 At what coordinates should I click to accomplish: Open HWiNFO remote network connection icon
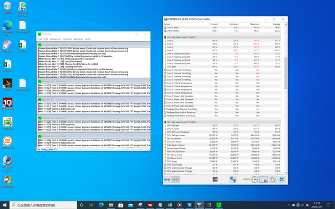click(232, 179)
